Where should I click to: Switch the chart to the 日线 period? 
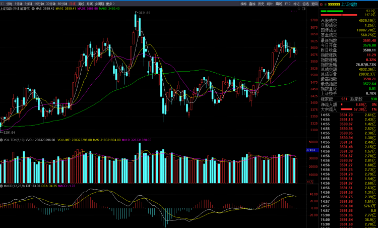(72, 4)
